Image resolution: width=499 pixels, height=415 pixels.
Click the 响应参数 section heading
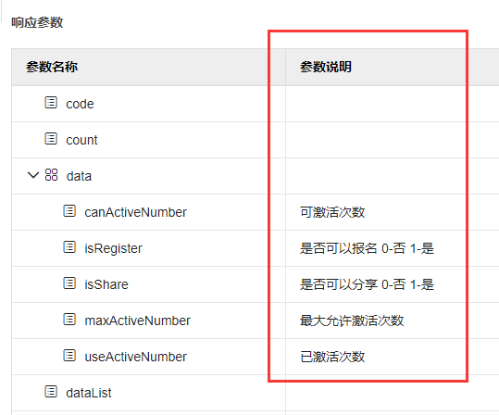37,22
